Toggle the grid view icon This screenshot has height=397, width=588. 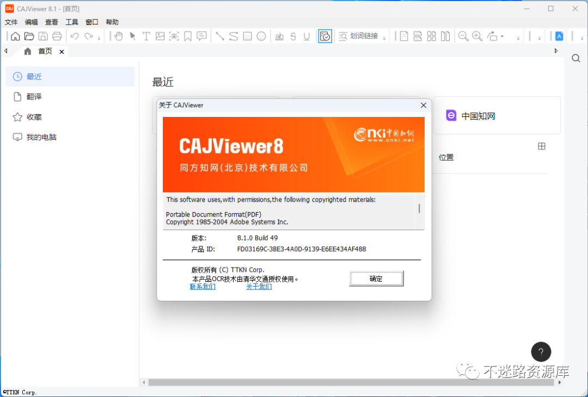point(542,146)
